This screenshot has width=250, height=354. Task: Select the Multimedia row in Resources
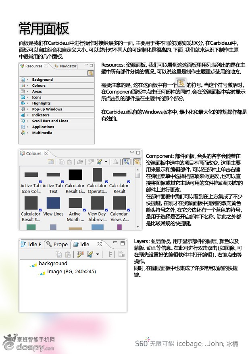[57, 133]
